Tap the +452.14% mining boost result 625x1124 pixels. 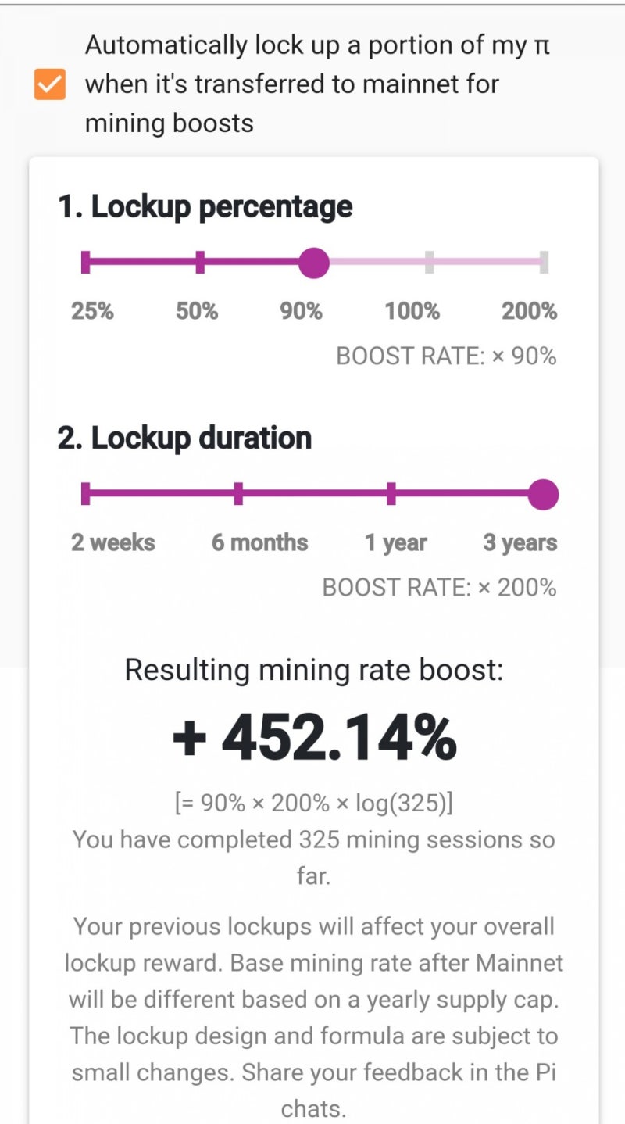point(314,738)
